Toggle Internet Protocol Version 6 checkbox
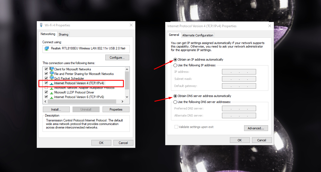Viewport: 321px width, 172px height. [x=46, y=97]
